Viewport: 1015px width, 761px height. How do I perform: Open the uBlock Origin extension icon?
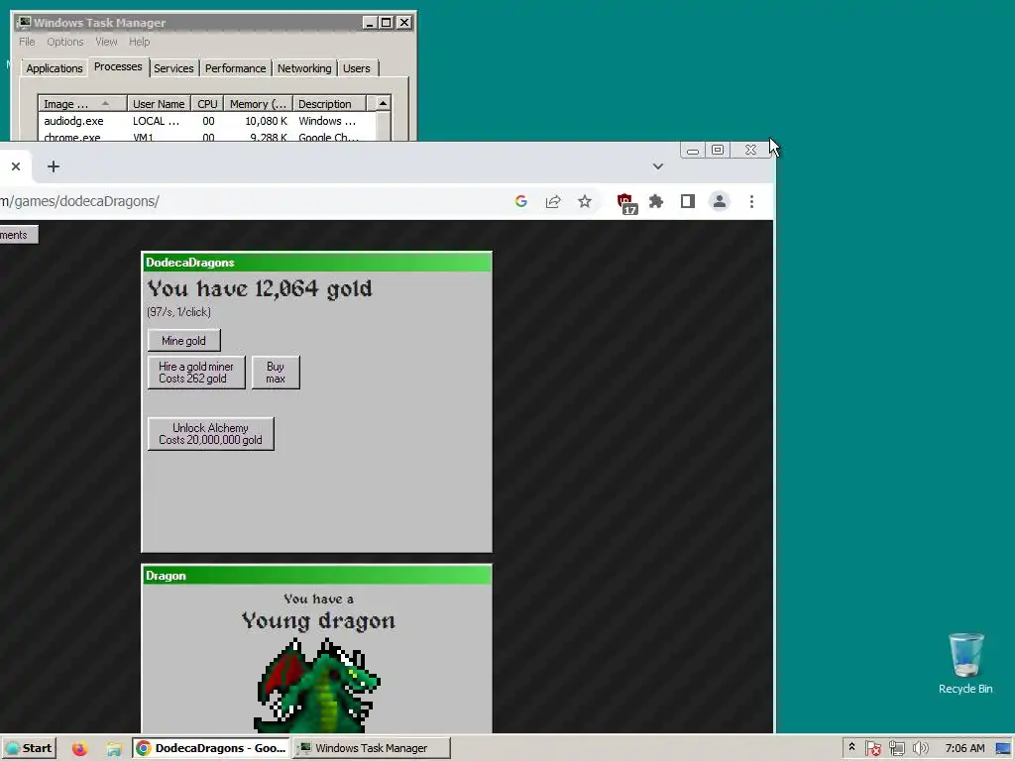tap(626, 202)
